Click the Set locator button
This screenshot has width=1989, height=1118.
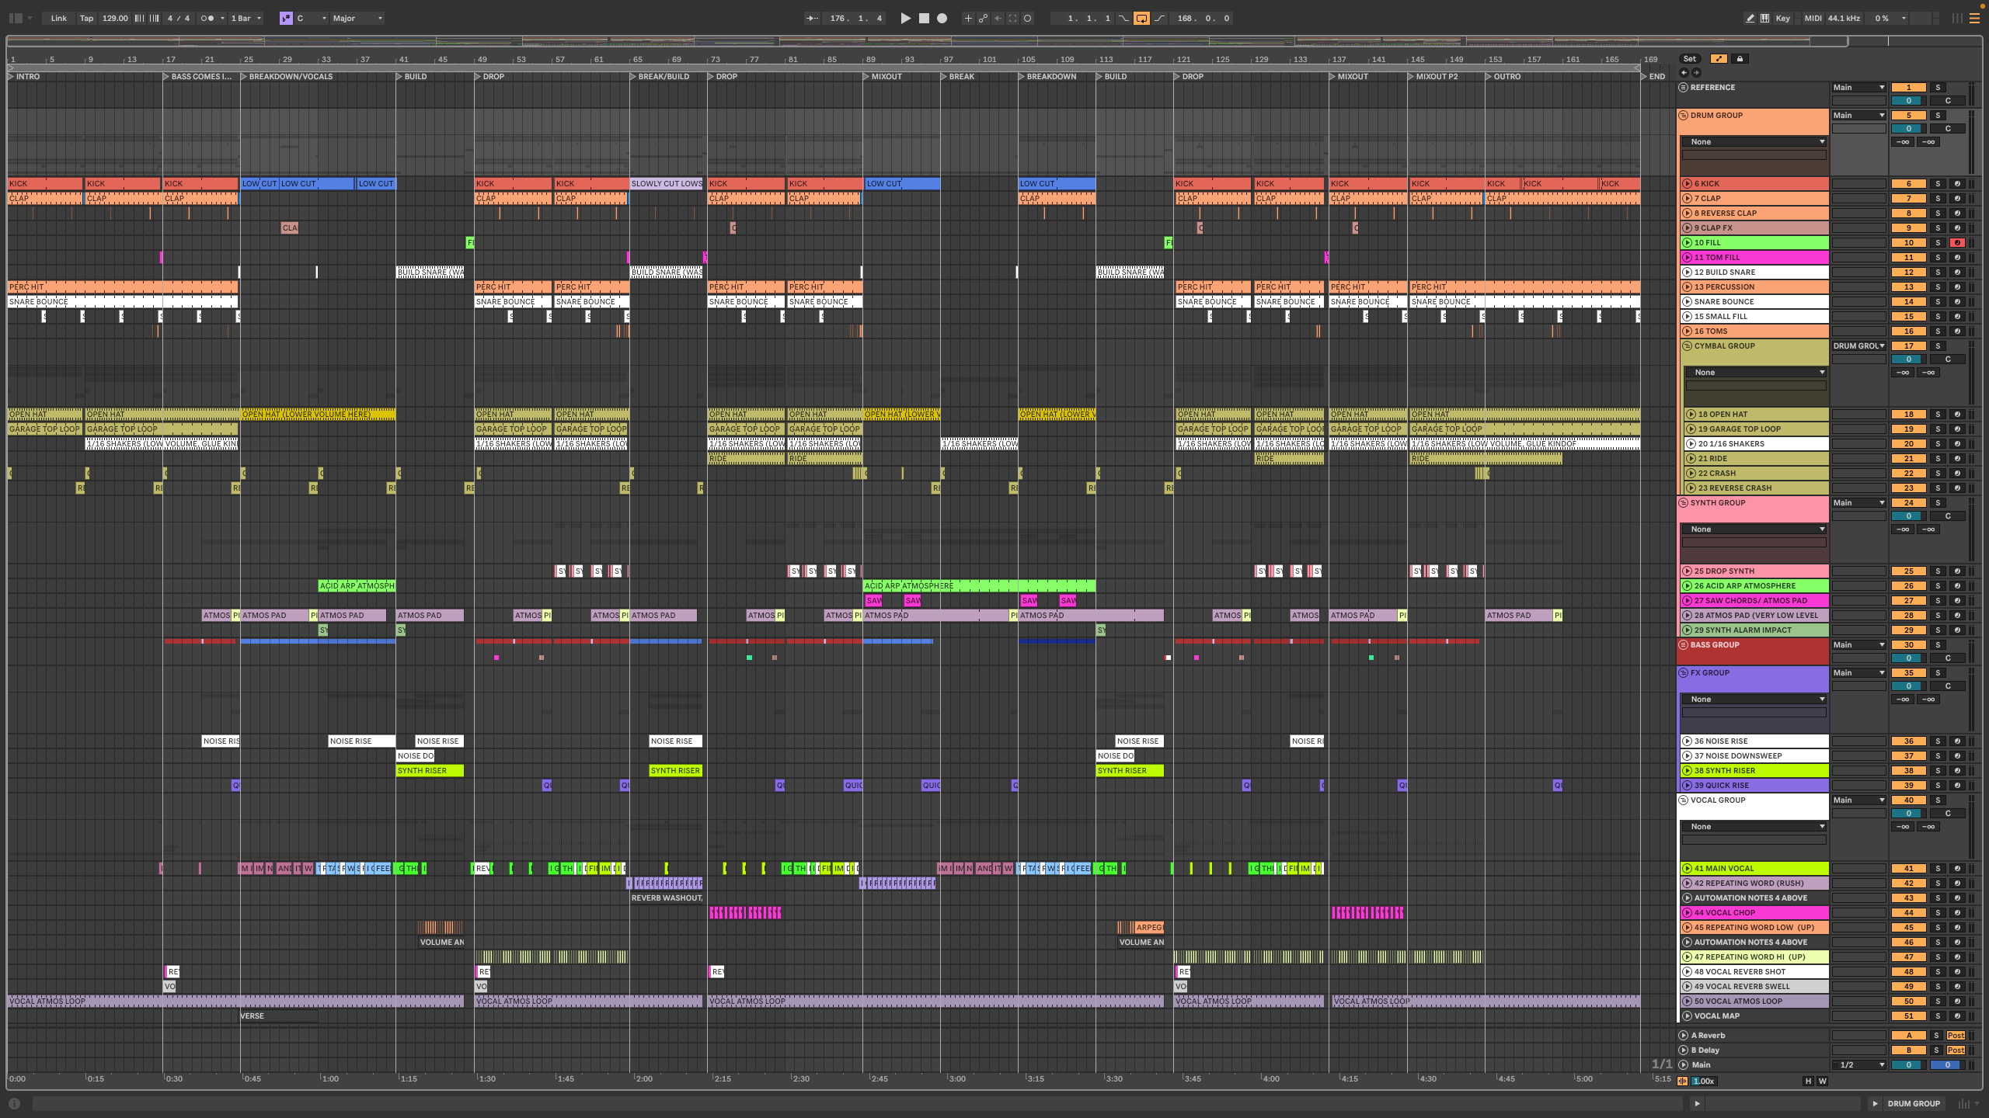1690,59
